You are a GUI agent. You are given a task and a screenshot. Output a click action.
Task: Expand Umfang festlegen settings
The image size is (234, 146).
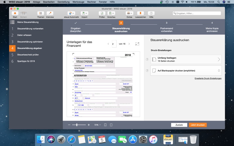pos(186,60)
